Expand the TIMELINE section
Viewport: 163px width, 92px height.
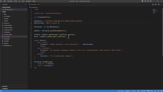[x=5, y=89]
